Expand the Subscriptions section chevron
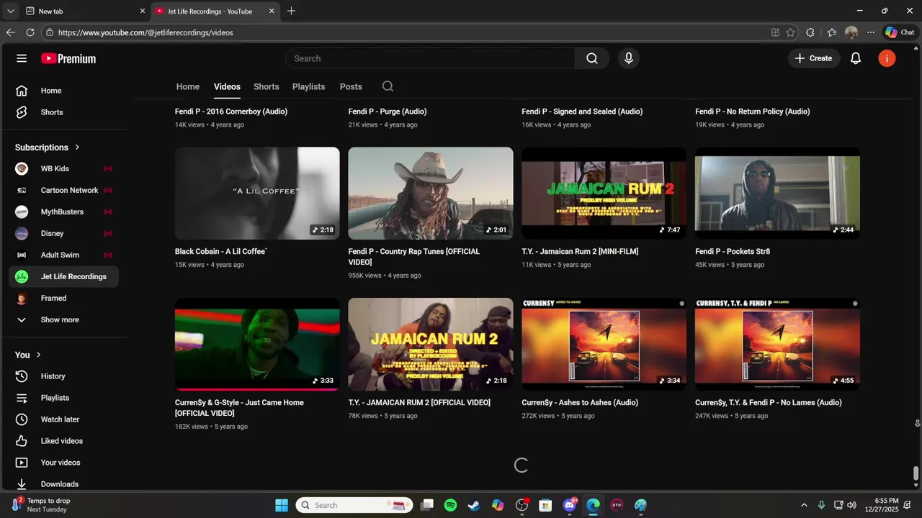Image resolution: width=922 pixels, height=518 pixels. pyautogui.click(x=77, y=147)
